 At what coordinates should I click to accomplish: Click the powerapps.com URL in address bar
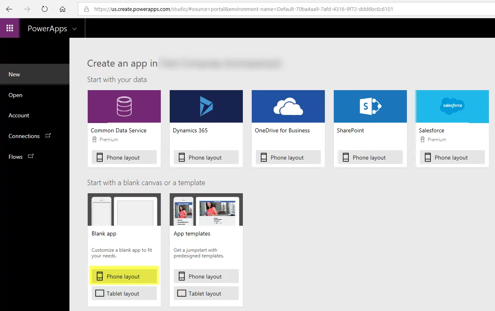pos(244,9)
